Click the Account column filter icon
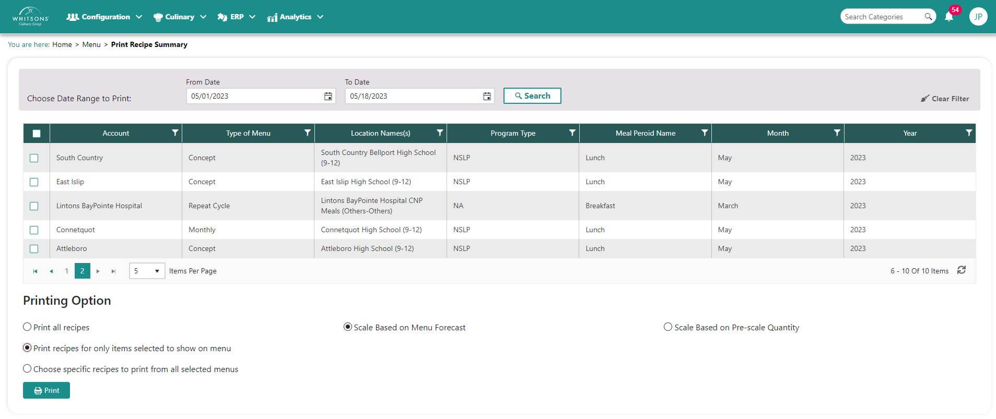Viewport: 996px width, 419px height. [175, 133]
